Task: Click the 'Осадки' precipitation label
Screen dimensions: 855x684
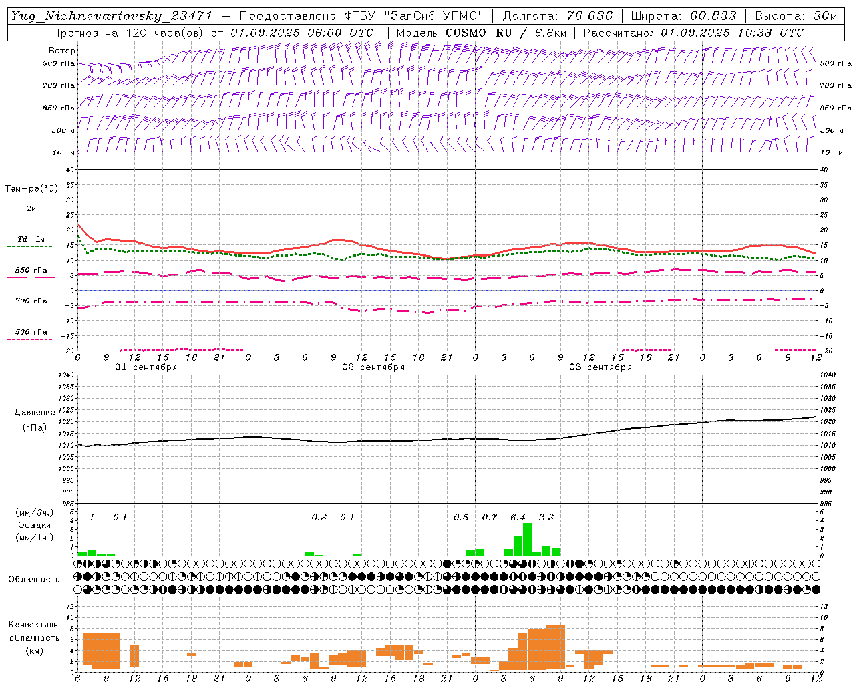Action: (x=35, y=525)
